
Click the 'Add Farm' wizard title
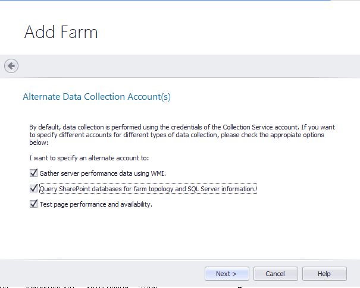[61, 32]
